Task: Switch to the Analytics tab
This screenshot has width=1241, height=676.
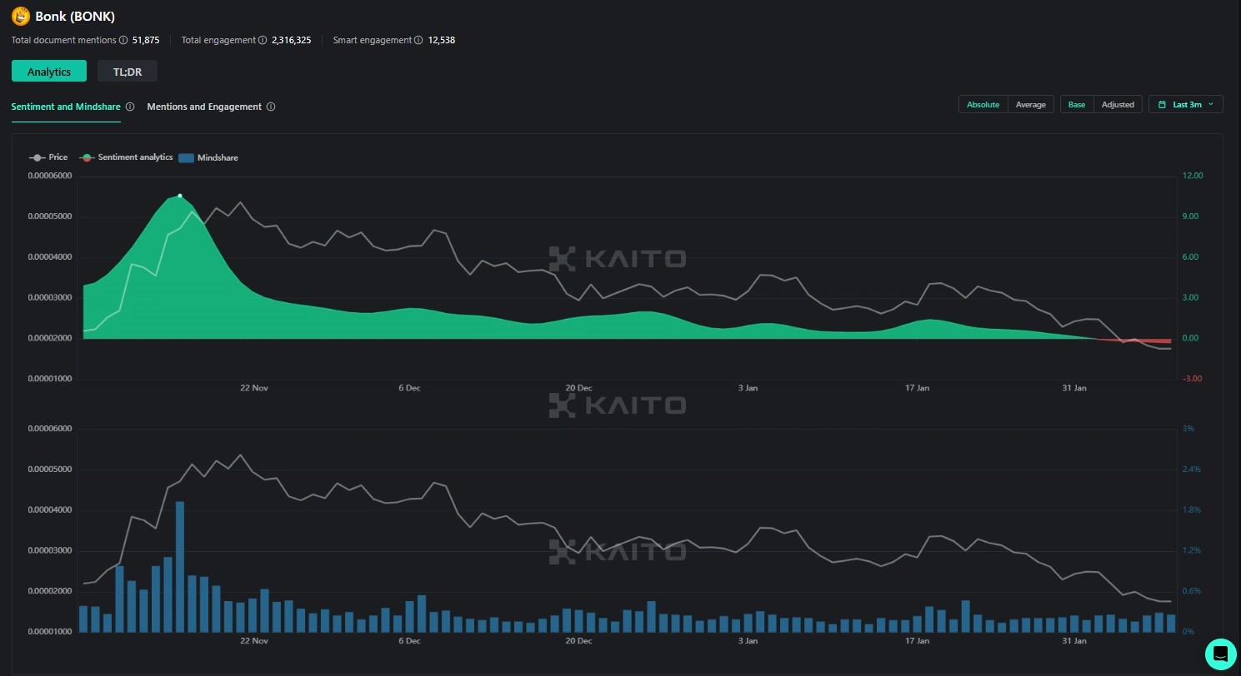Action: pyautogui.click(x=49, y=72)
